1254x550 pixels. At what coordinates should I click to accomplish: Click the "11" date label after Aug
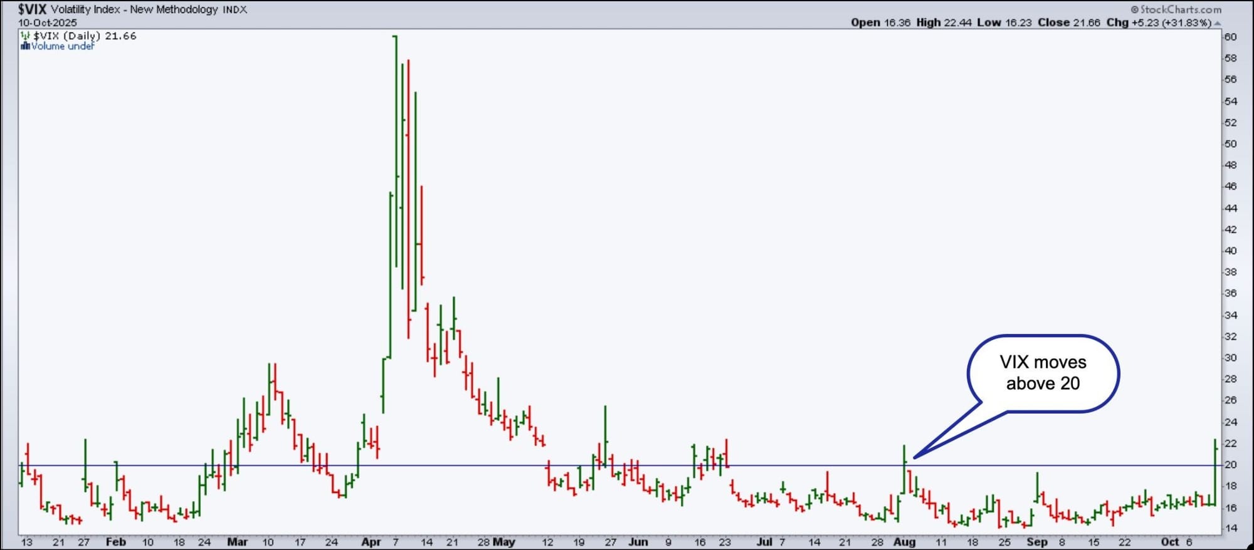pyautogui.click(x=941, y=542)
